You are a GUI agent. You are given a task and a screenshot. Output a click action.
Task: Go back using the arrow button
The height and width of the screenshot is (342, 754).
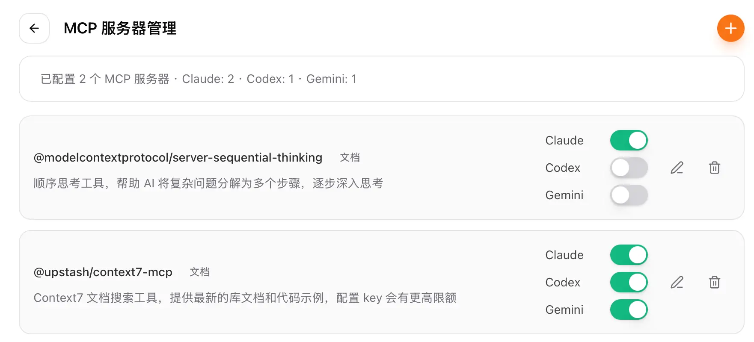click(x=34, y=28)
